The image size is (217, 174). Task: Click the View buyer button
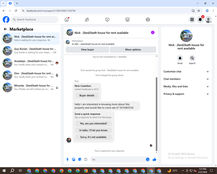tap(87, 50)
